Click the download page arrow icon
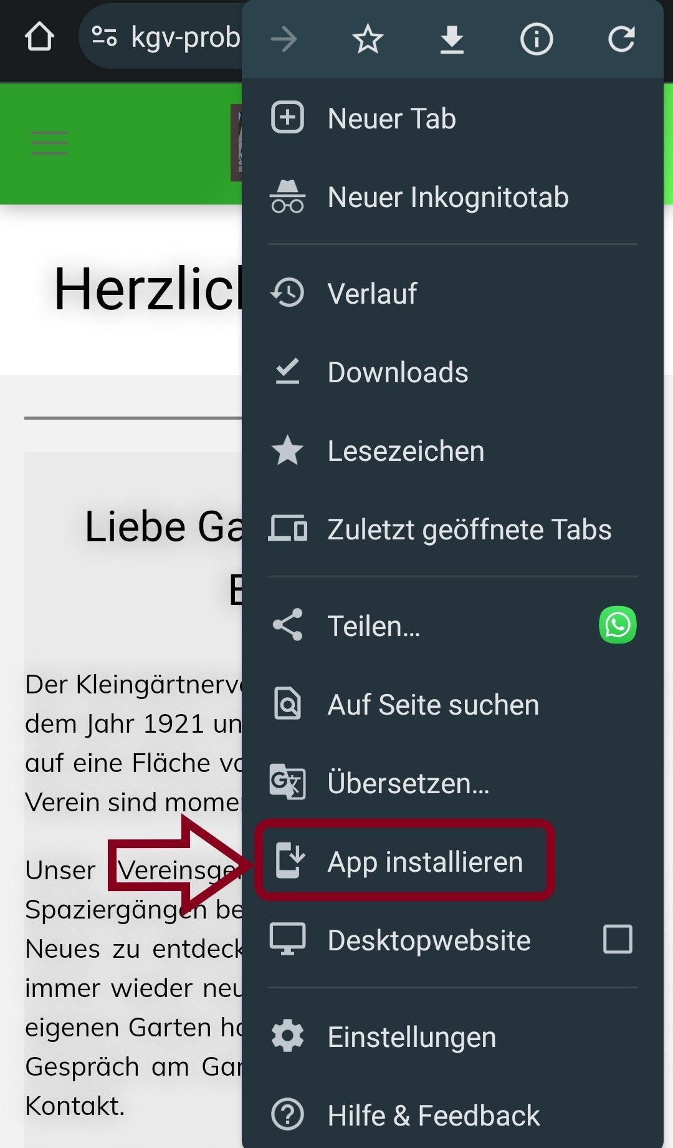This screenshot has height=1148, width=673. (x=452, y=39)
